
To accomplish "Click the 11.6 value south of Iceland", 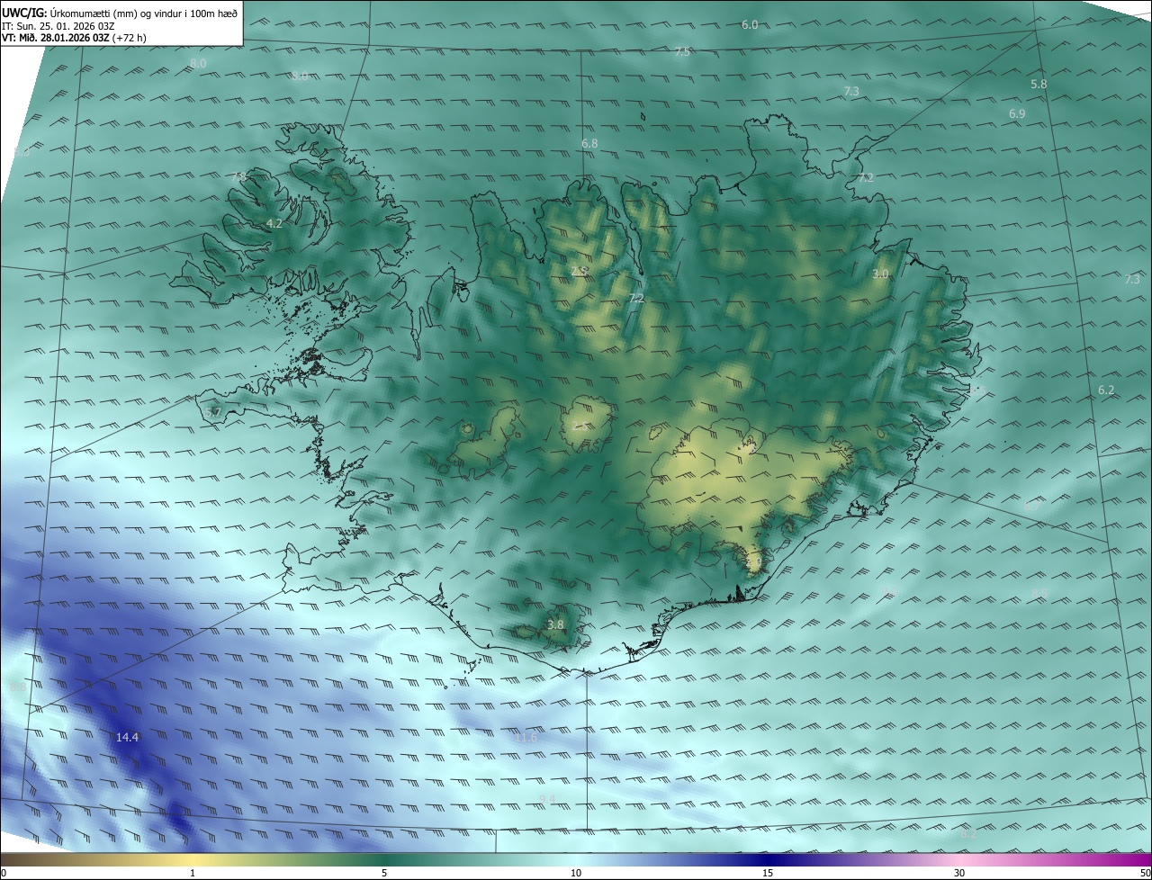I will [526, 738].
